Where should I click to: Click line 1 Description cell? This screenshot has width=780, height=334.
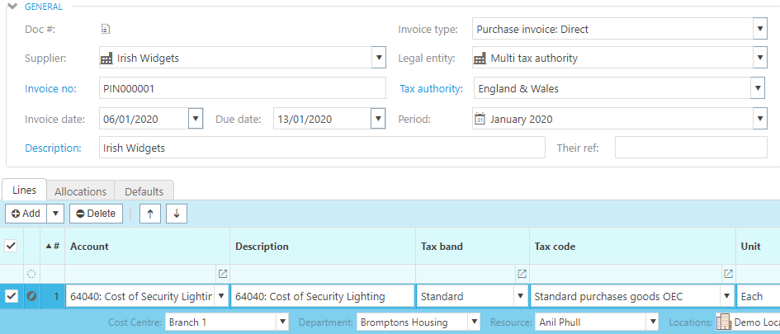[323, 296]
